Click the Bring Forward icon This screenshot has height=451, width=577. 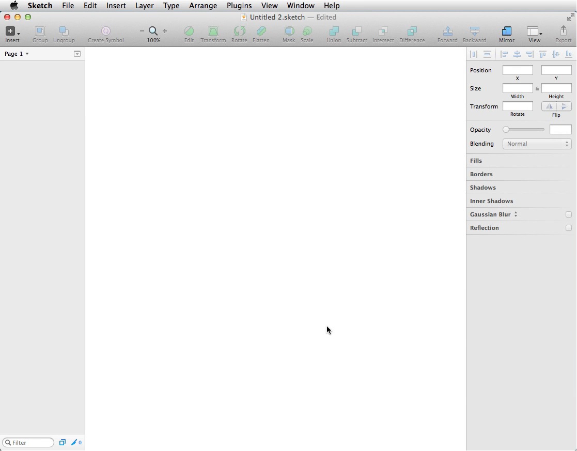[447, 32]
